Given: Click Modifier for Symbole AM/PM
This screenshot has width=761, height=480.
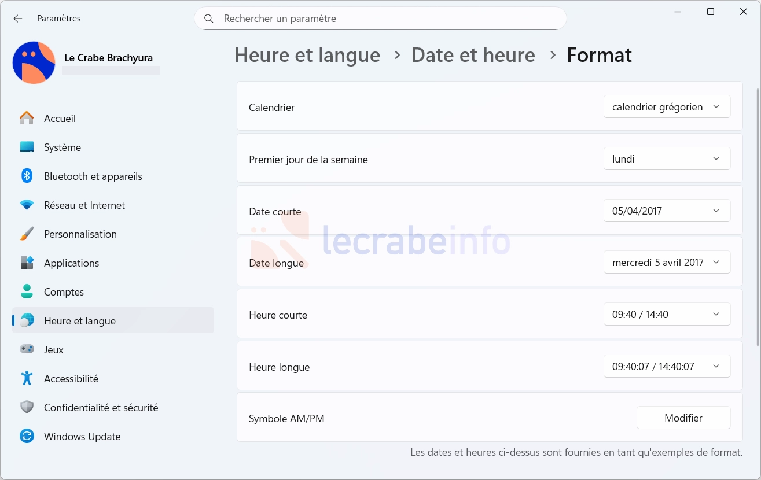Looking at the screenshot, I should point(683,418).
